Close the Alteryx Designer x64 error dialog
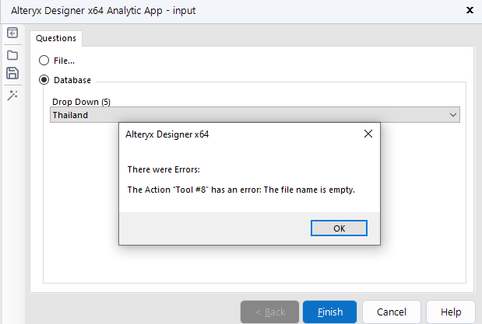This screenshot has height=324, width=482. pos(368,134)
